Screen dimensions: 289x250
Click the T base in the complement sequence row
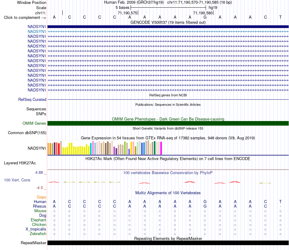[x=280, y=17]
